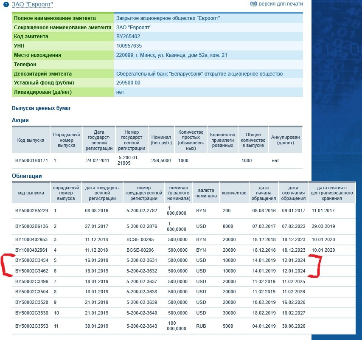
Task: Click the RUB currency cell
Action: (201, 326)
